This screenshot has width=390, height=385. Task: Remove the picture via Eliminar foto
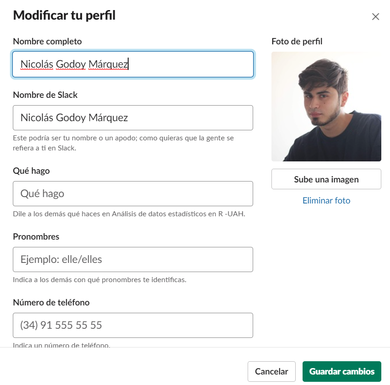coord(326,200)
